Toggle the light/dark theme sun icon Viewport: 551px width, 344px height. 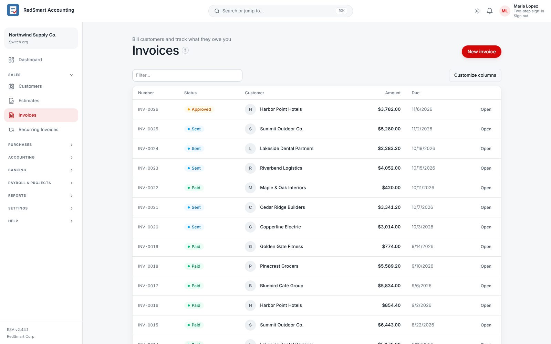point(477,11)
